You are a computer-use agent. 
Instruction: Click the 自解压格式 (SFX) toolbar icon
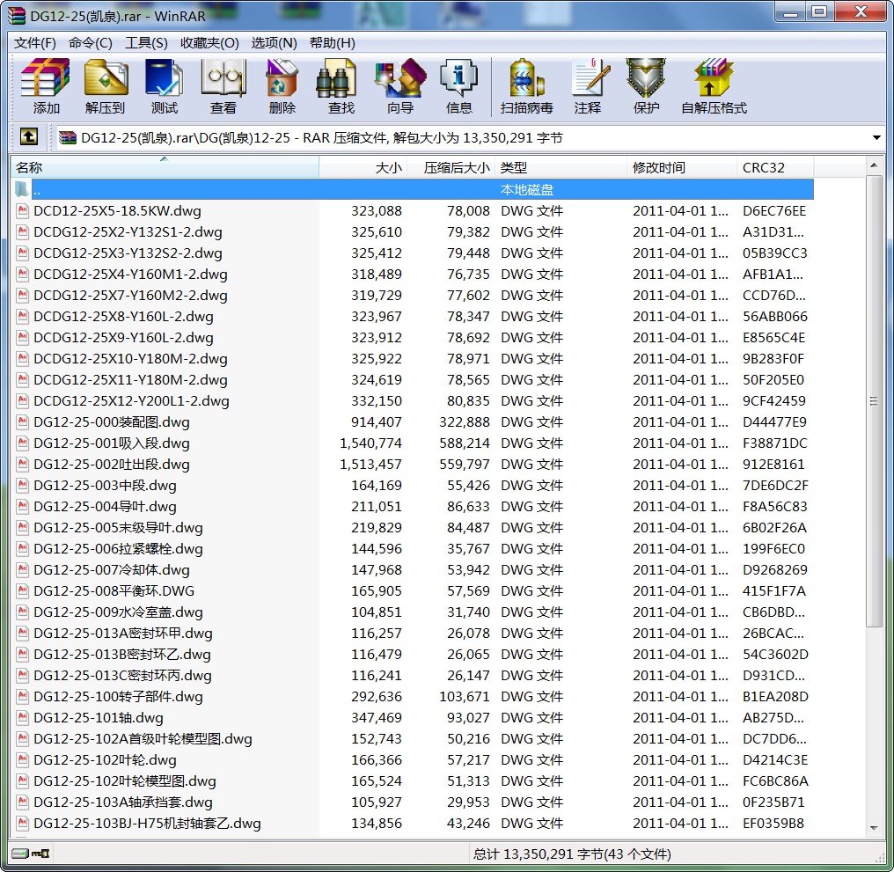click(x=714, y=86)
